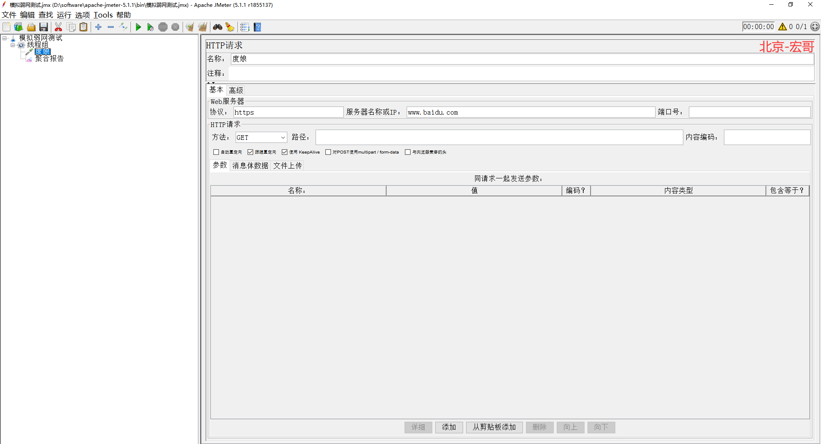Click the Toggle enable/disable pipette icon in toolbar
The image size is (821, 444).
pyautogui.click(x=124, y=27)
